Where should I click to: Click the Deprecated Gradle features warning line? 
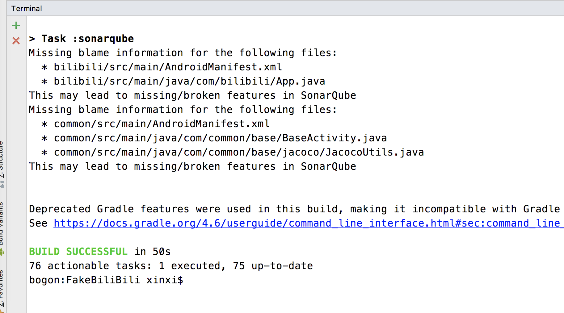click(294, 209)
